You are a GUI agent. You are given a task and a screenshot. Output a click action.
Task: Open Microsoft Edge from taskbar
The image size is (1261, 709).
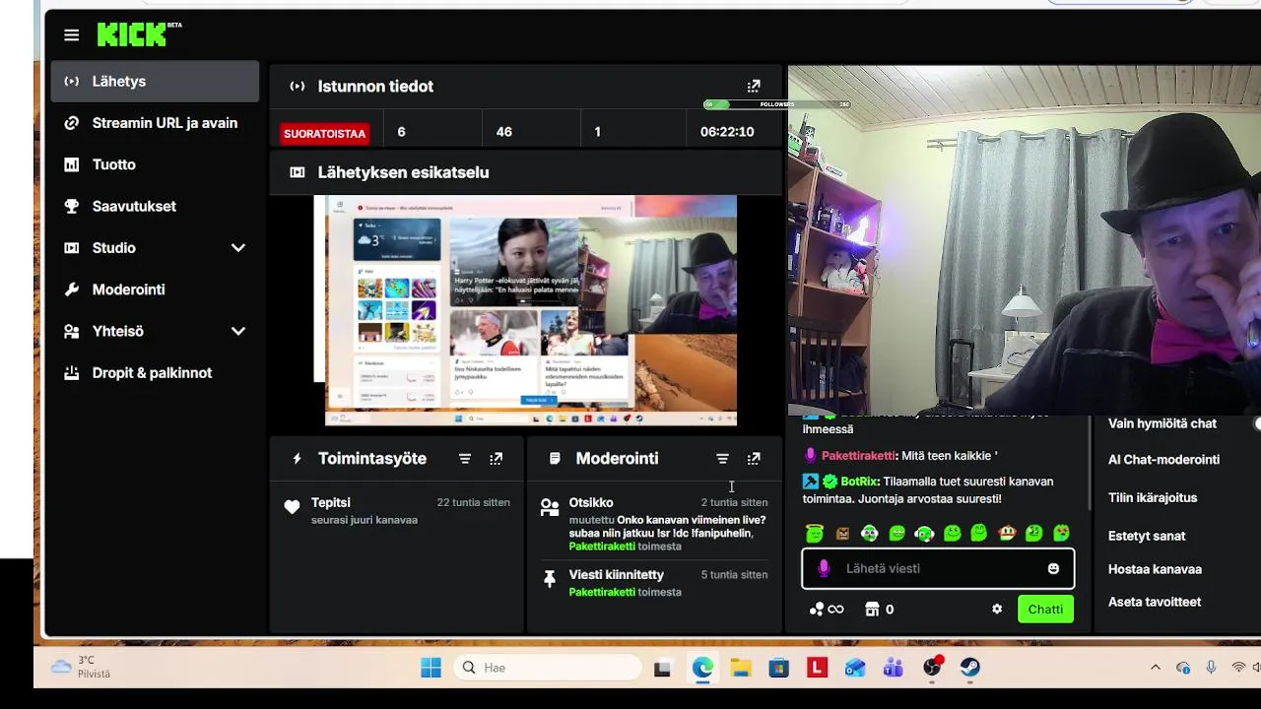point(701,668)
